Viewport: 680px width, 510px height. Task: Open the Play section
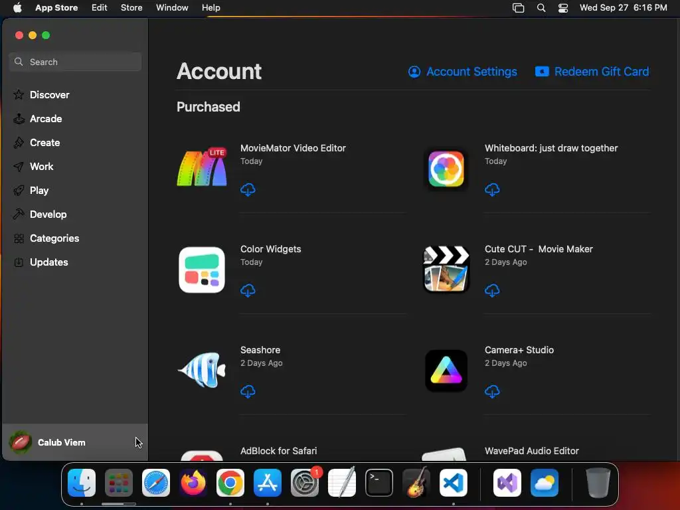click(75, 191)
